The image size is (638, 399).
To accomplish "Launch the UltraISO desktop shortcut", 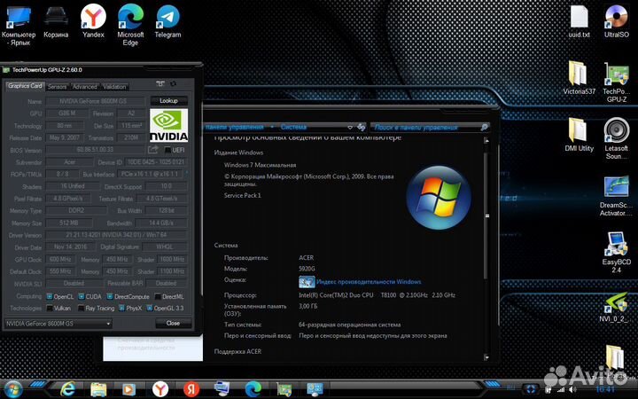I will pos(616,21).
